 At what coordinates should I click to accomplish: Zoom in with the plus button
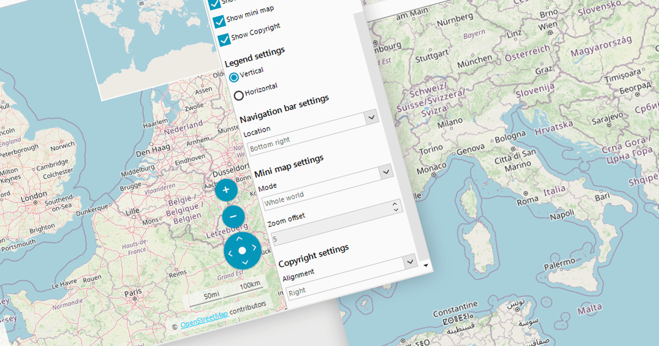pos(226,189)
